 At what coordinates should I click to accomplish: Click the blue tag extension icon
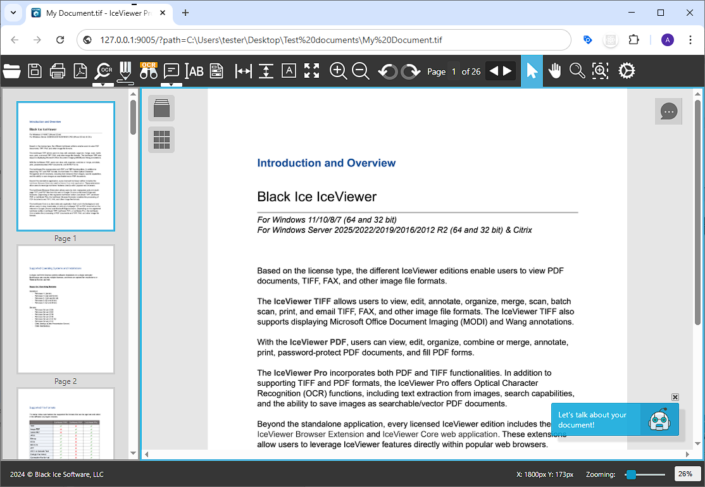[x=588, y=40]
